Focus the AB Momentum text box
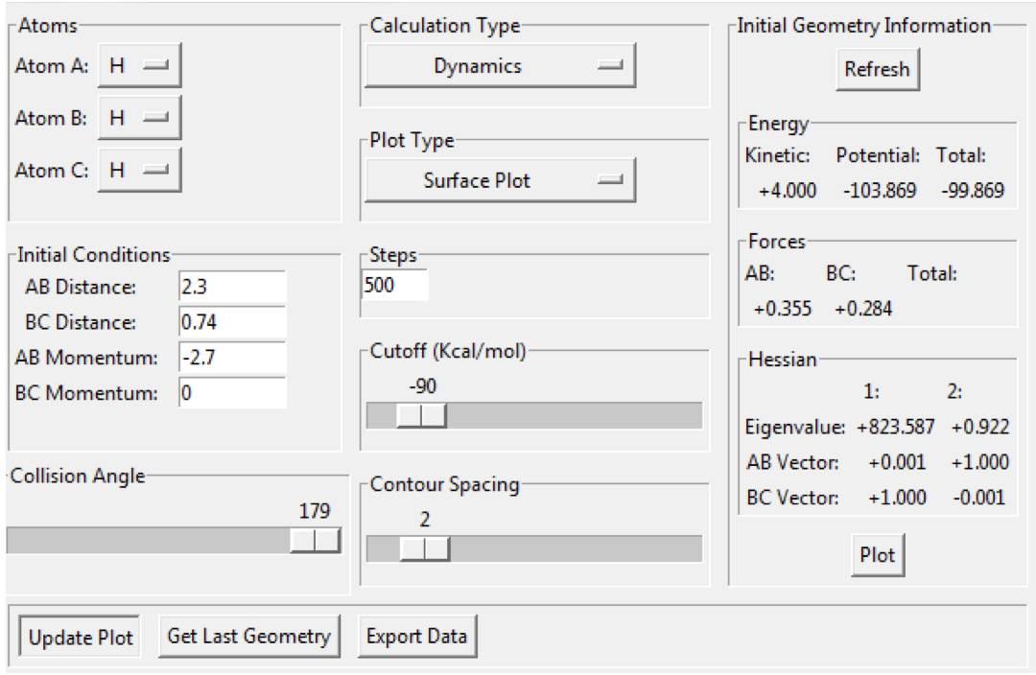Image resolution: width=1036 pixels, height=675 pixels. 232,357
